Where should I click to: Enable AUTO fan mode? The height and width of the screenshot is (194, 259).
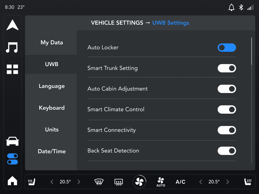(x=161, y=182)
